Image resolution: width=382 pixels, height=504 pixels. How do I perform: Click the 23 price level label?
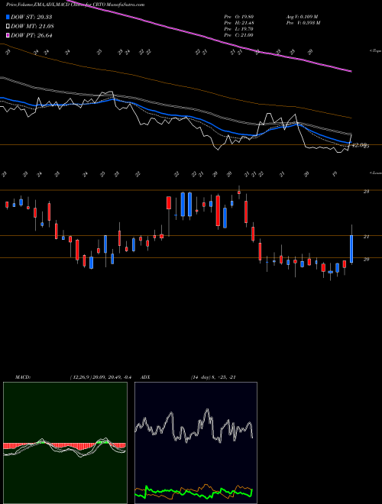click(366, 192)
